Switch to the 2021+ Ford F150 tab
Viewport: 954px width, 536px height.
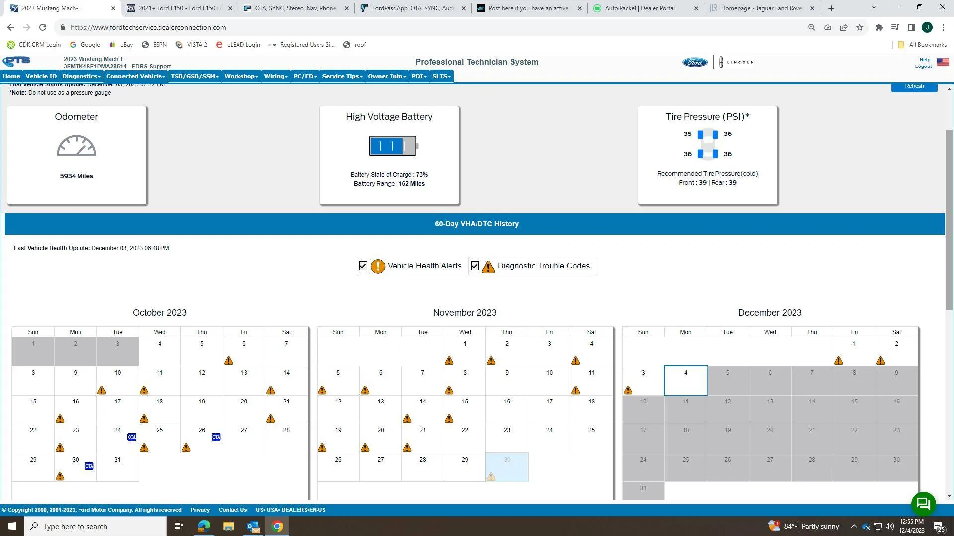179,8
